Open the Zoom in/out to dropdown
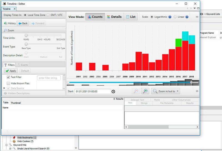Screen dimensions: 222x151 point(166,91)
